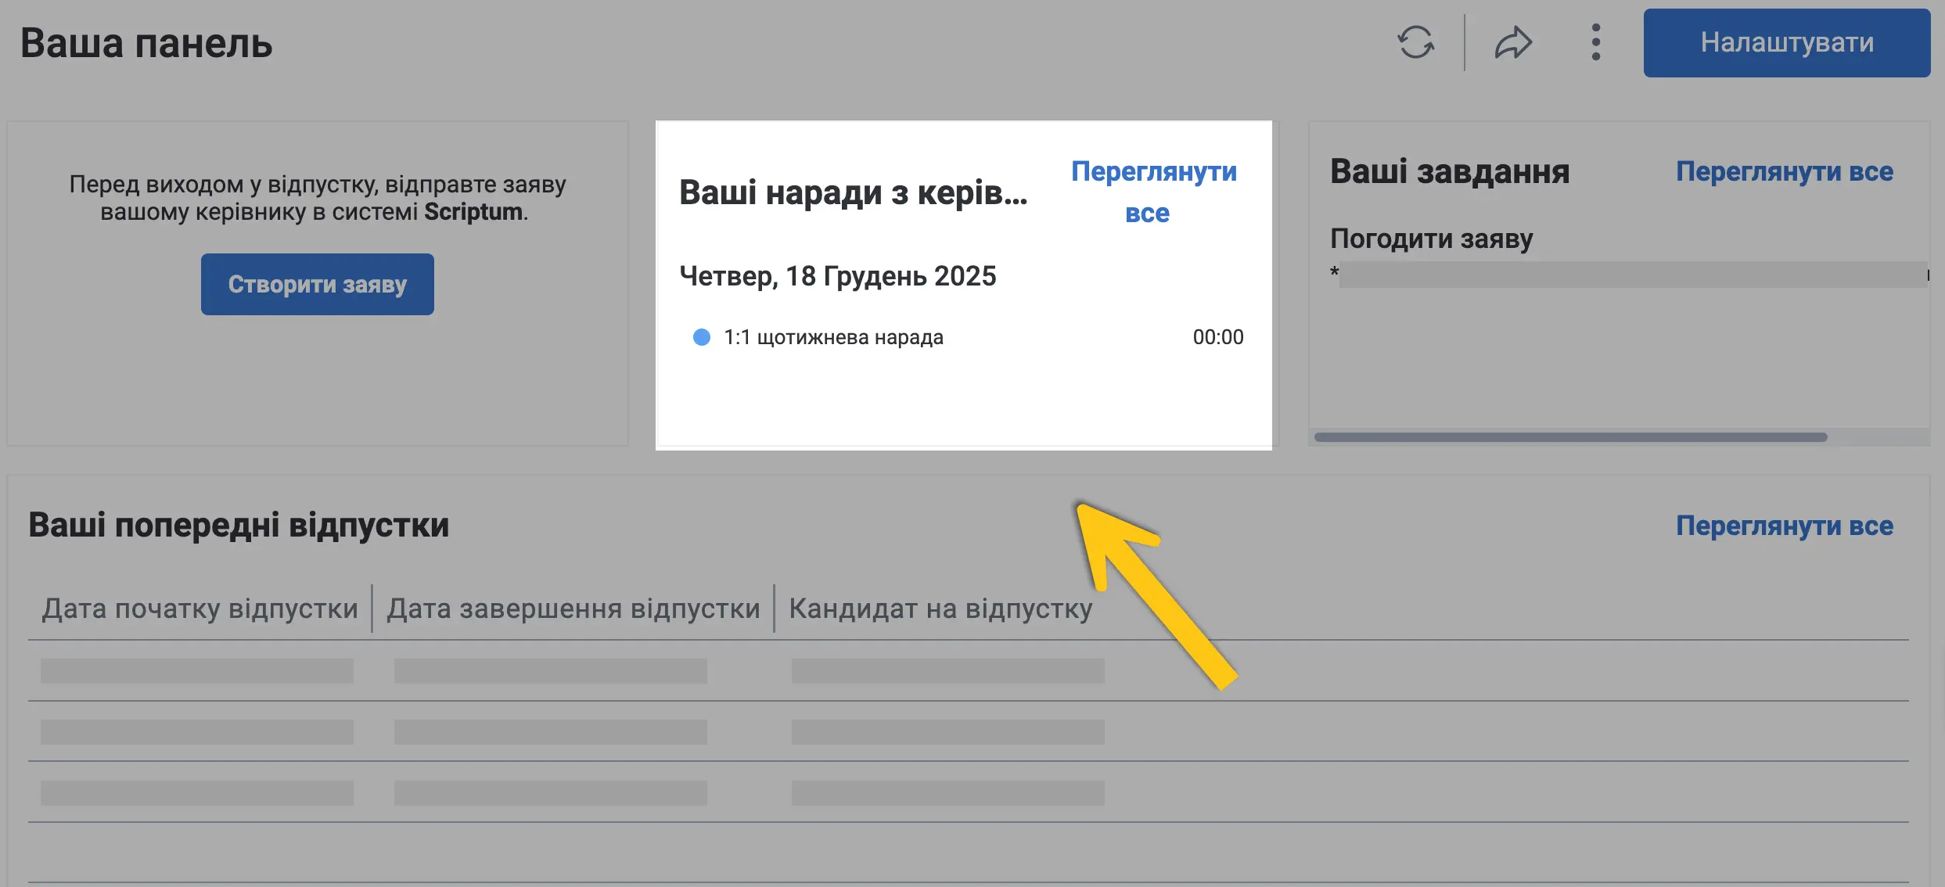Click the Ваша панель title
Viewport: 1945px width, 887px height.
tap(146, 43)
